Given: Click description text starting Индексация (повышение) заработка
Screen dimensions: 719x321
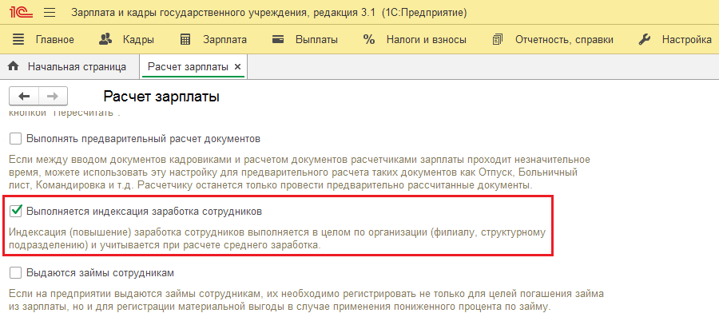Looking at the screenshot, I should pos(277,239).
